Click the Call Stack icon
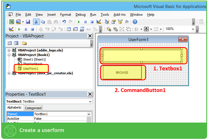 click(95, 29)
